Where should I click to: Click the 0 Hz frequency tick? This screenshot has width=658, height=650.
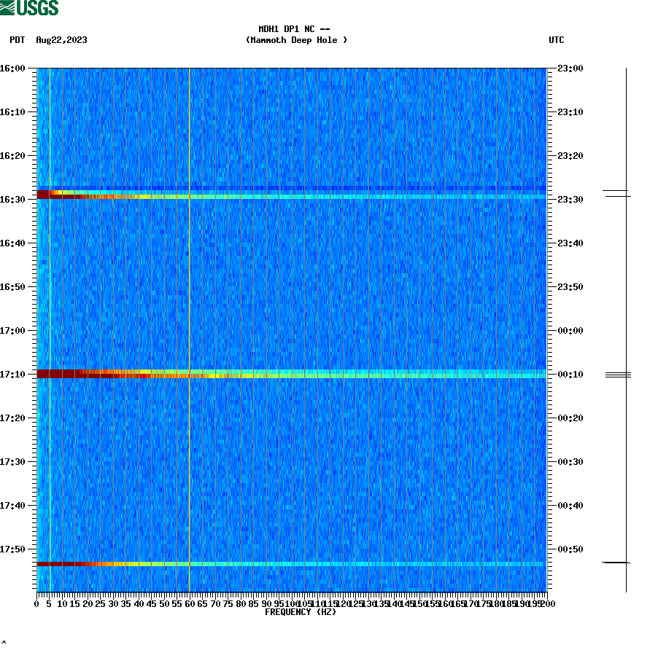pos(35,603)
